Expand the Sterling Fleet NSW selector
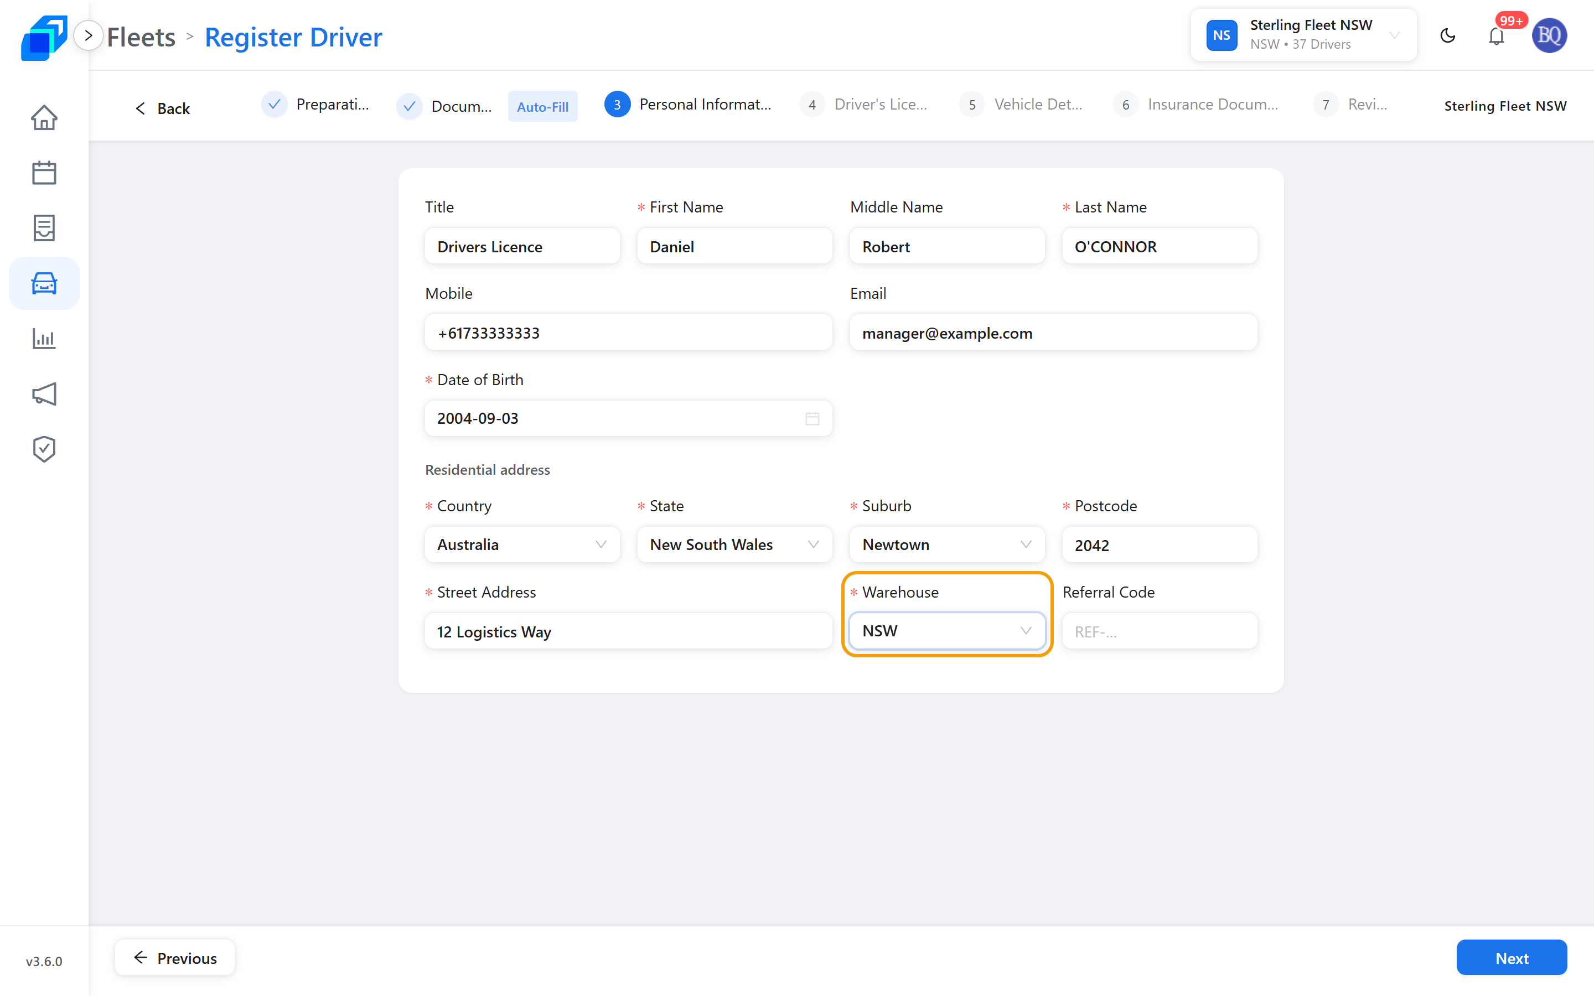Image resolution: width=1594 pixels, height=996 pixels. click(x=1303, y=35)
